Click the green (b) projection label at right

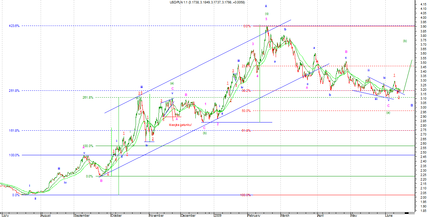pyautogui.click(x=405, y=41)
